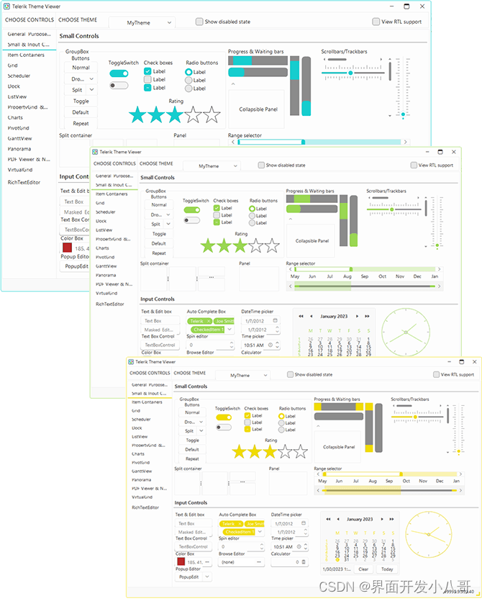Select RichTextEditor in yellow window sidebar
Image resolution: width=482 pixels, height=601 pixels.
(145, 507)
